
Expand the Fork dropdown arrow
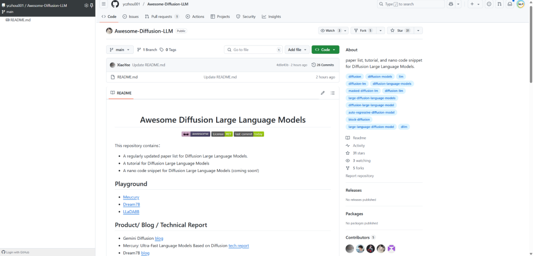click(380, 31)
